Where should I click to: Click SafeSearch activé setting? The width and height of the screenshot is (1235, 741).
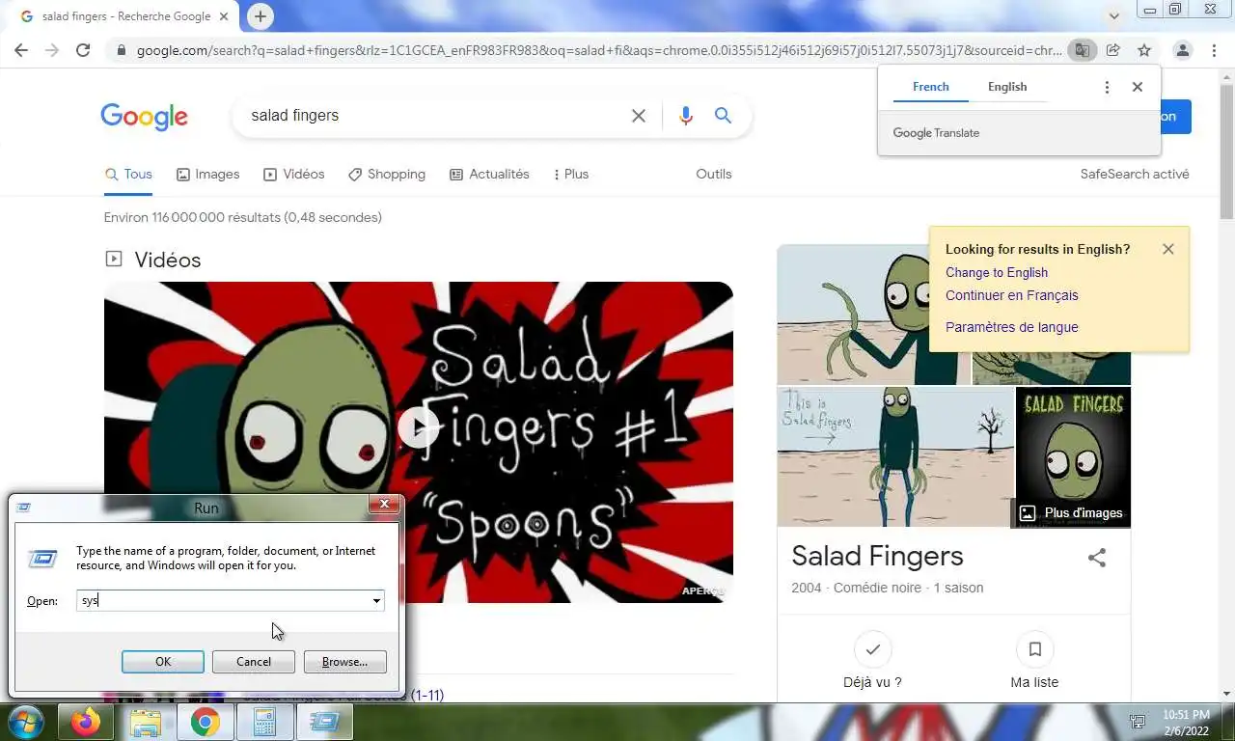(x=1135, y=175)
